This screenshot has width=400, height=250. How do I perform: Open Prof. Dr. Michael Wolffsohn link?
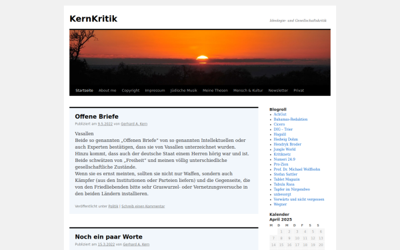(x=297, y=169)
